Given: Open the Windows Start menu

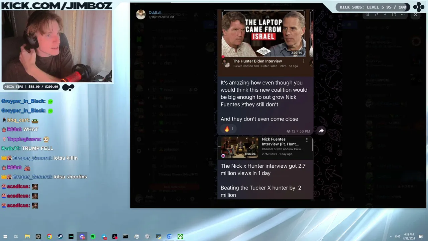Looking at the screenshot, I should (5, 237).
